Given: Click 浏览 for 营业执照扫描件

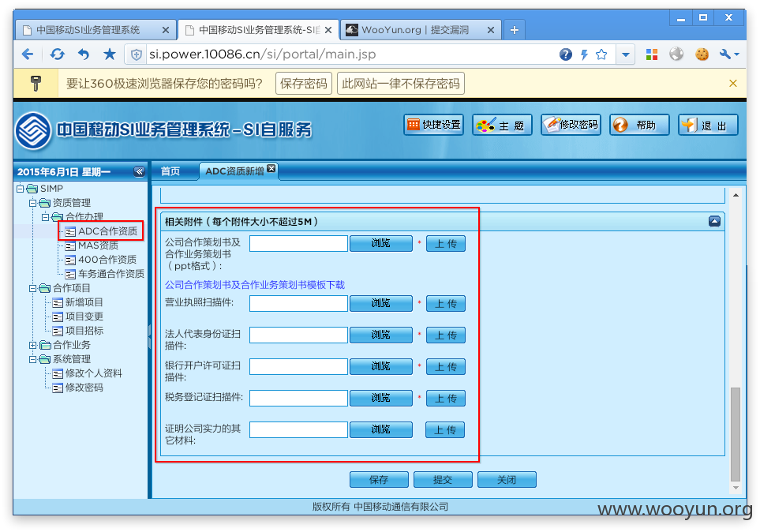Looking at the screenshot, I should pos(381,304).
